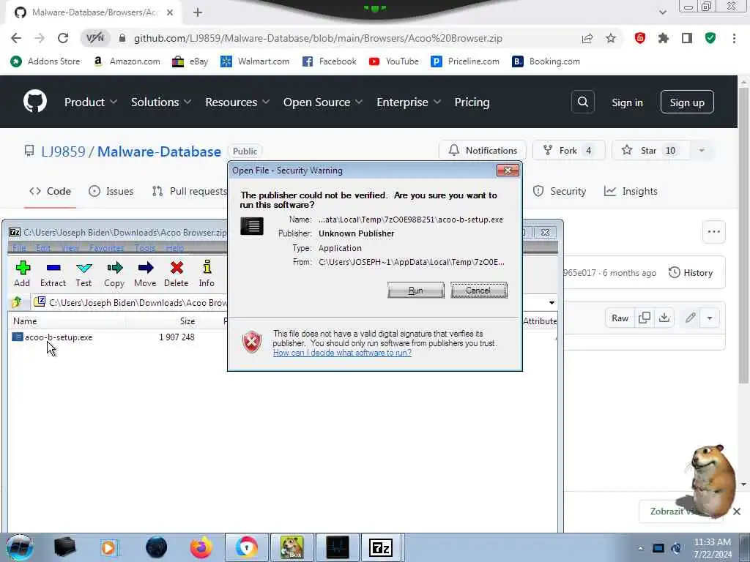This screenshot has width=750, height=562.
Task: Open Firefox from the taskbar
Action: [201, 547]
